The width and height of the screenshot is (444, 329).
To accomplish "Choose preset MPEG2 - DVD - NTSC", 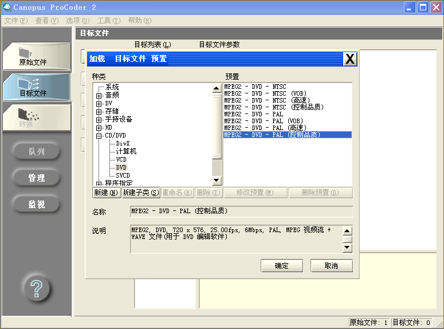I will 288,87.
